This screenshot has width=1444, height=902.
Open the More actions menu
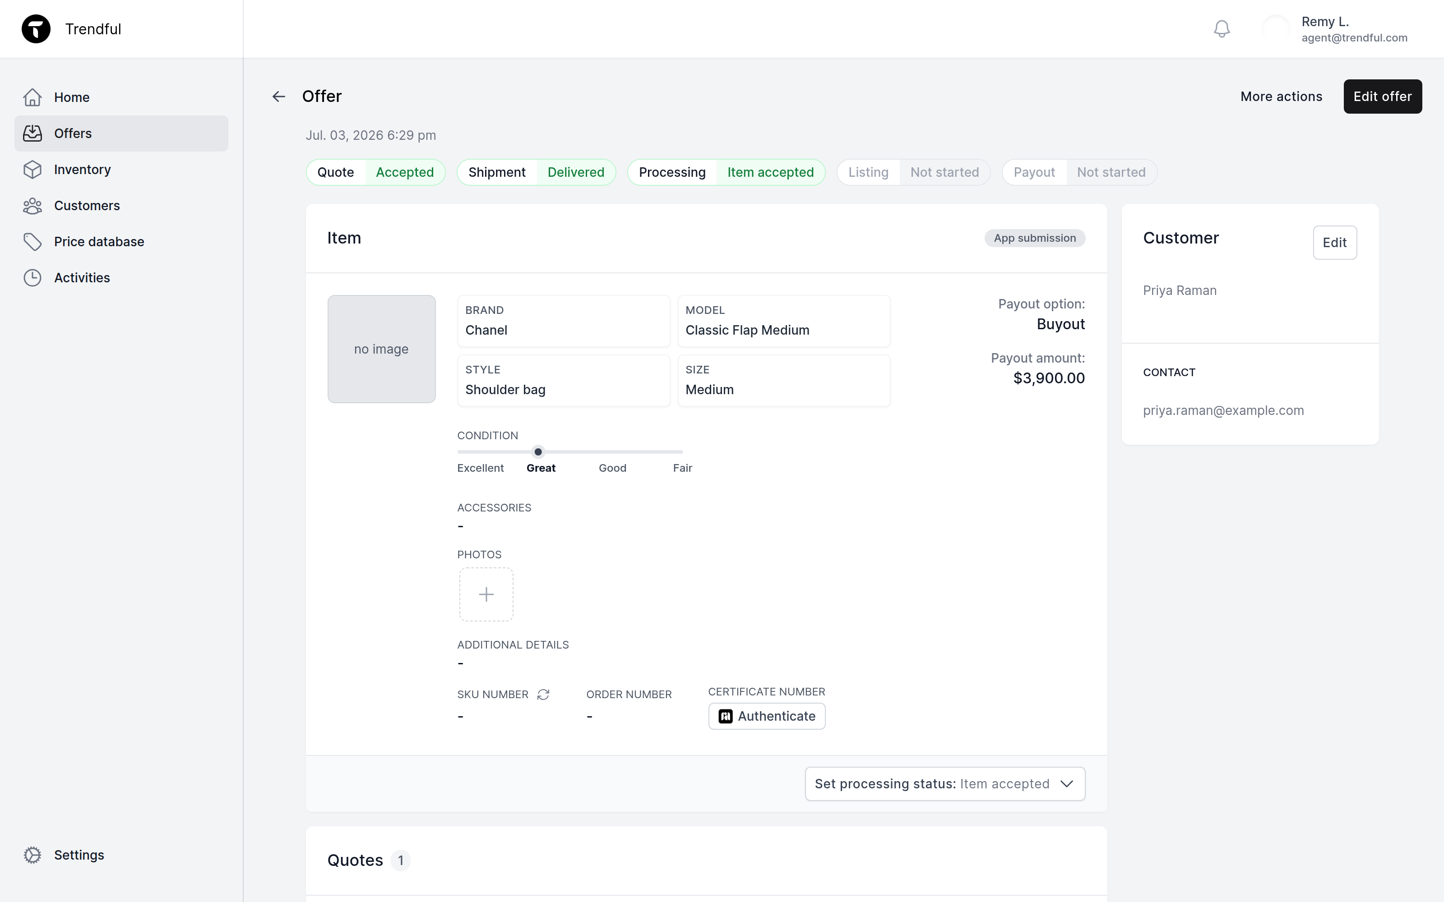(1281, 96)
